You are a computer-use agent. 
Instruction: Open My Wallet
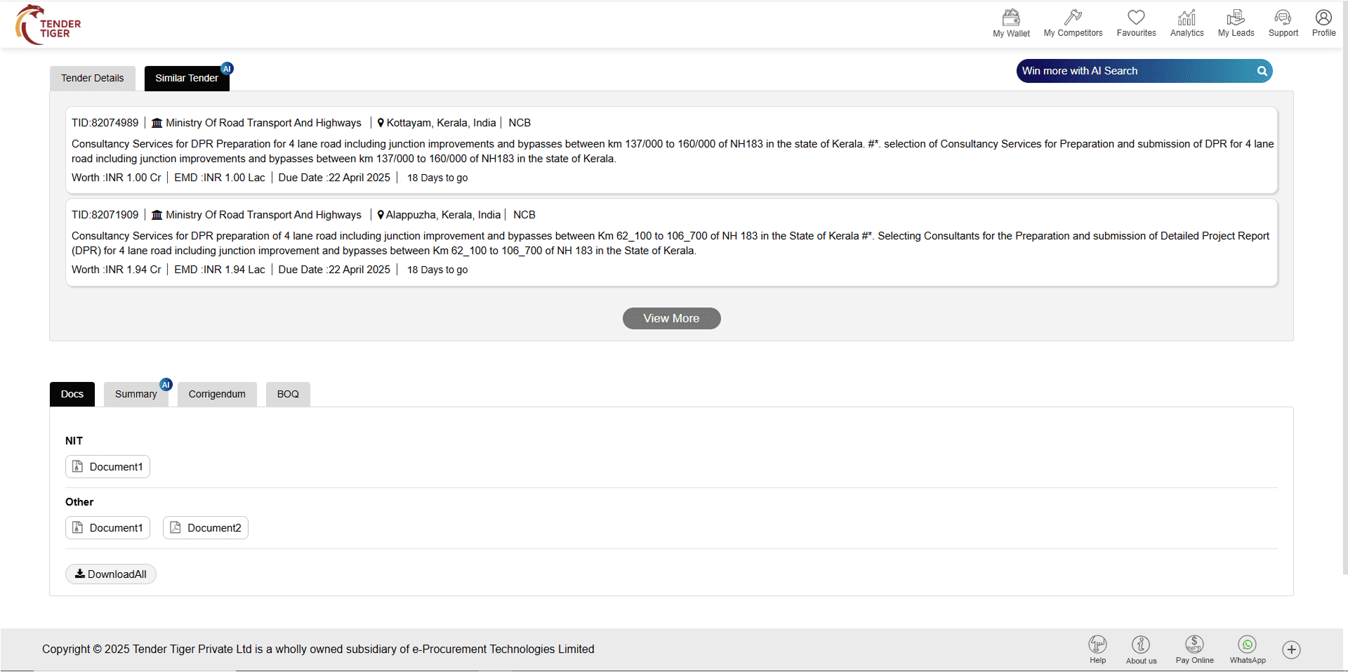1010,23
